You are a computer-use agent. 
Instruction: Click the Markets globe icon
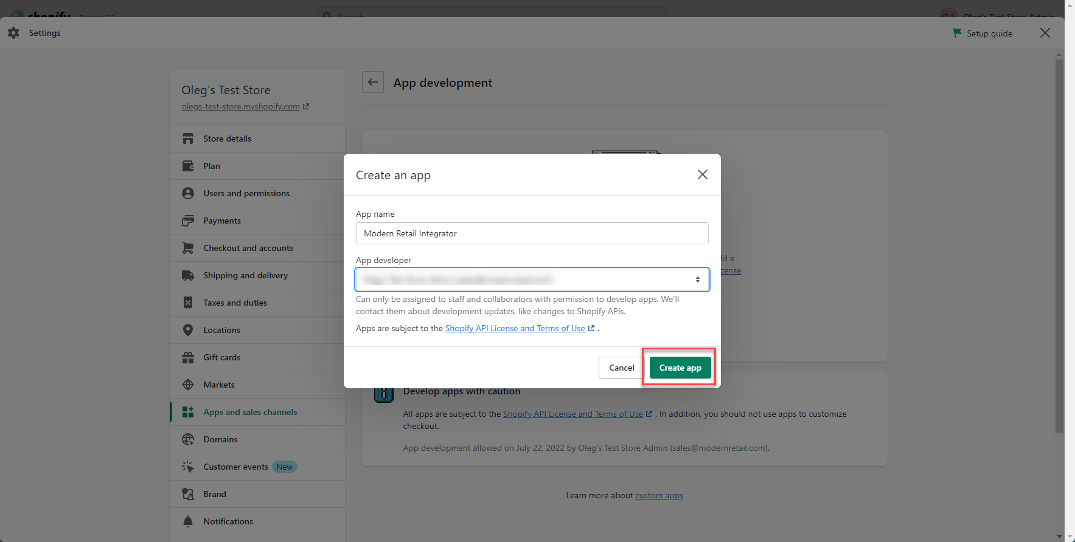tap(188, 385)
